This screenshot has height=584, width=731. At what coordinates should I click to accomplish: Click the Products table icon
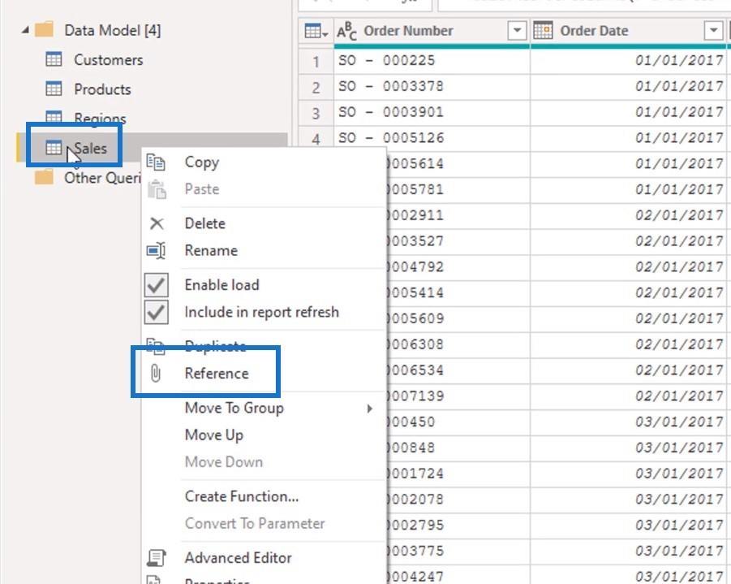click(x=54, y=89)
